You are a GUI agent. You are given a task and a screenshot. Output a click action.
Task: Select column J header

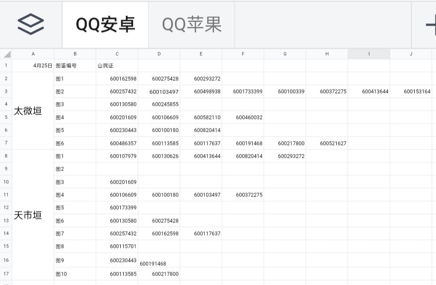click(411, 54)
